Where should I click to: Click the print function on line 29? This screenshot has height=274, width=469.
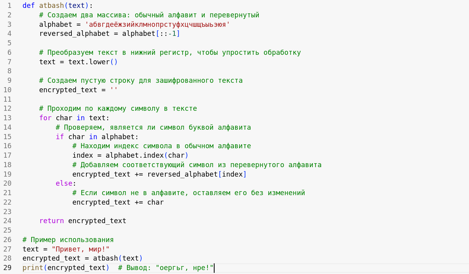(33, 268)
